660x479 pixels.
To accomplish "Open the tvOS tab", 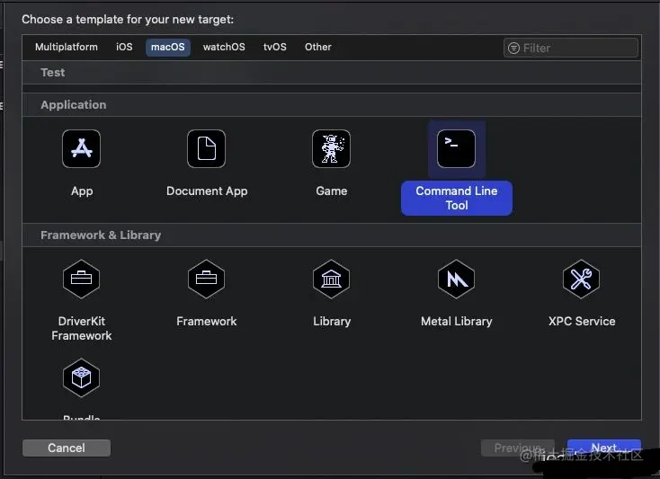I will [x=275, y=47].
